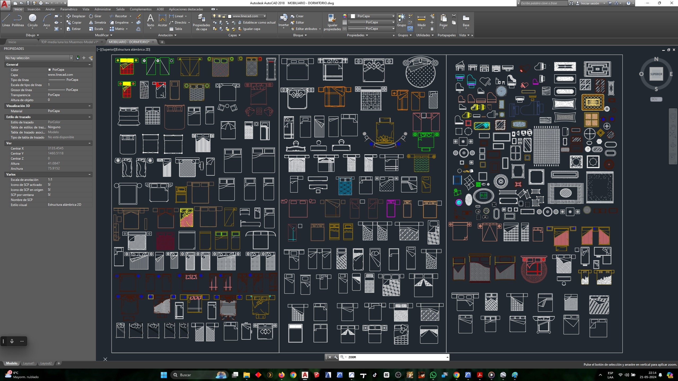This screenshot has height=381, width=678.
Task: Toggle the layer lock icon
Action: coord(224,16)
